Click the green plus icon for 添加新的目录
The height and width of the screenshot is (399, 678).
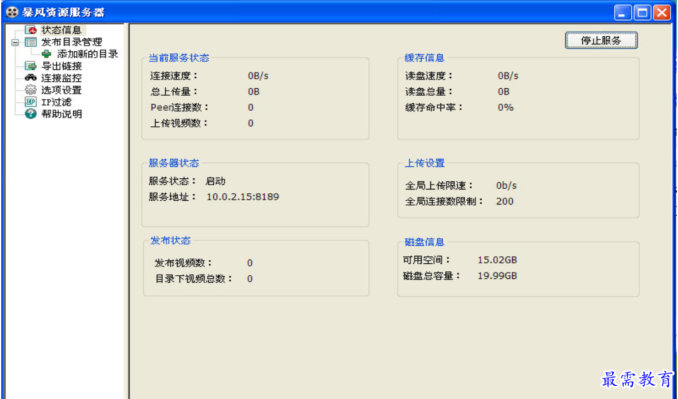click(46, 54)
